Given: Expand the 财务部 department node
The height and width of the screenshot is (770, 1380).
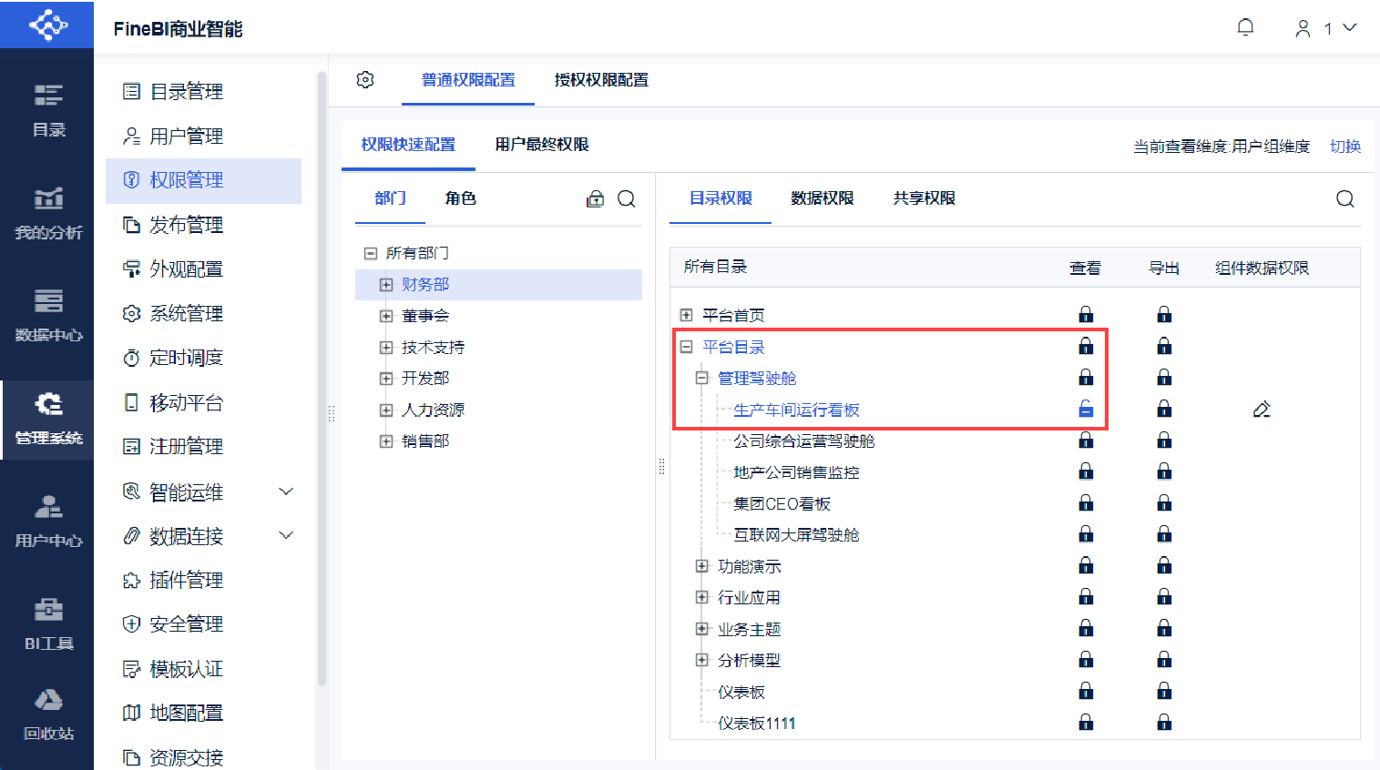Looking at the screenshot, I should pyautogui.click(x=386, y=285).
